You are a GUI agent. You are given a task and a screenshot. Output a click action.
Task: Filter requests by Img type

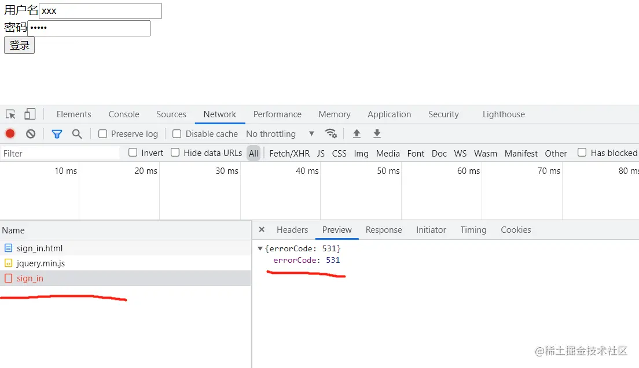click(x=361, y=153)
